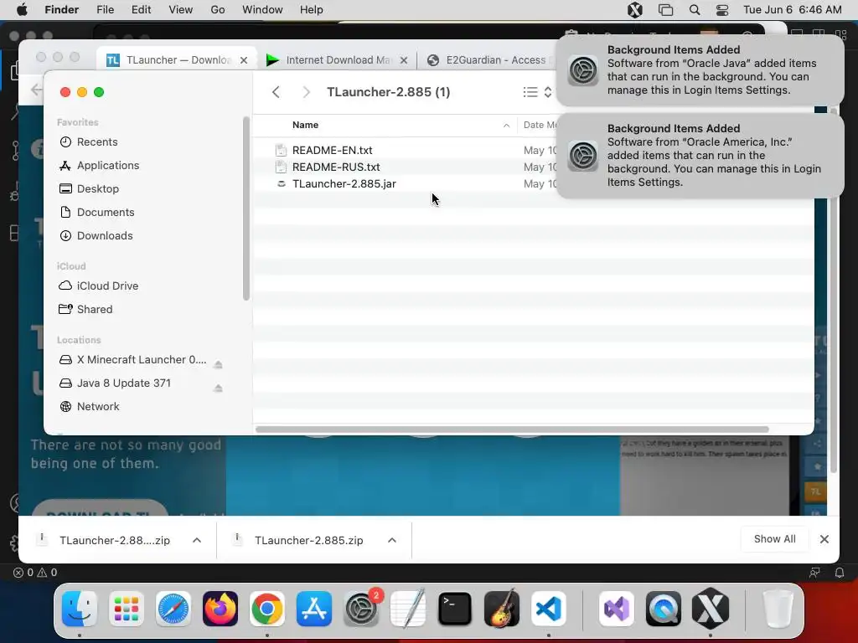Eject X Minecraft Launcher volume
Image resolution: width=858 pixels, height=643 pixels.
pos(218,365)
